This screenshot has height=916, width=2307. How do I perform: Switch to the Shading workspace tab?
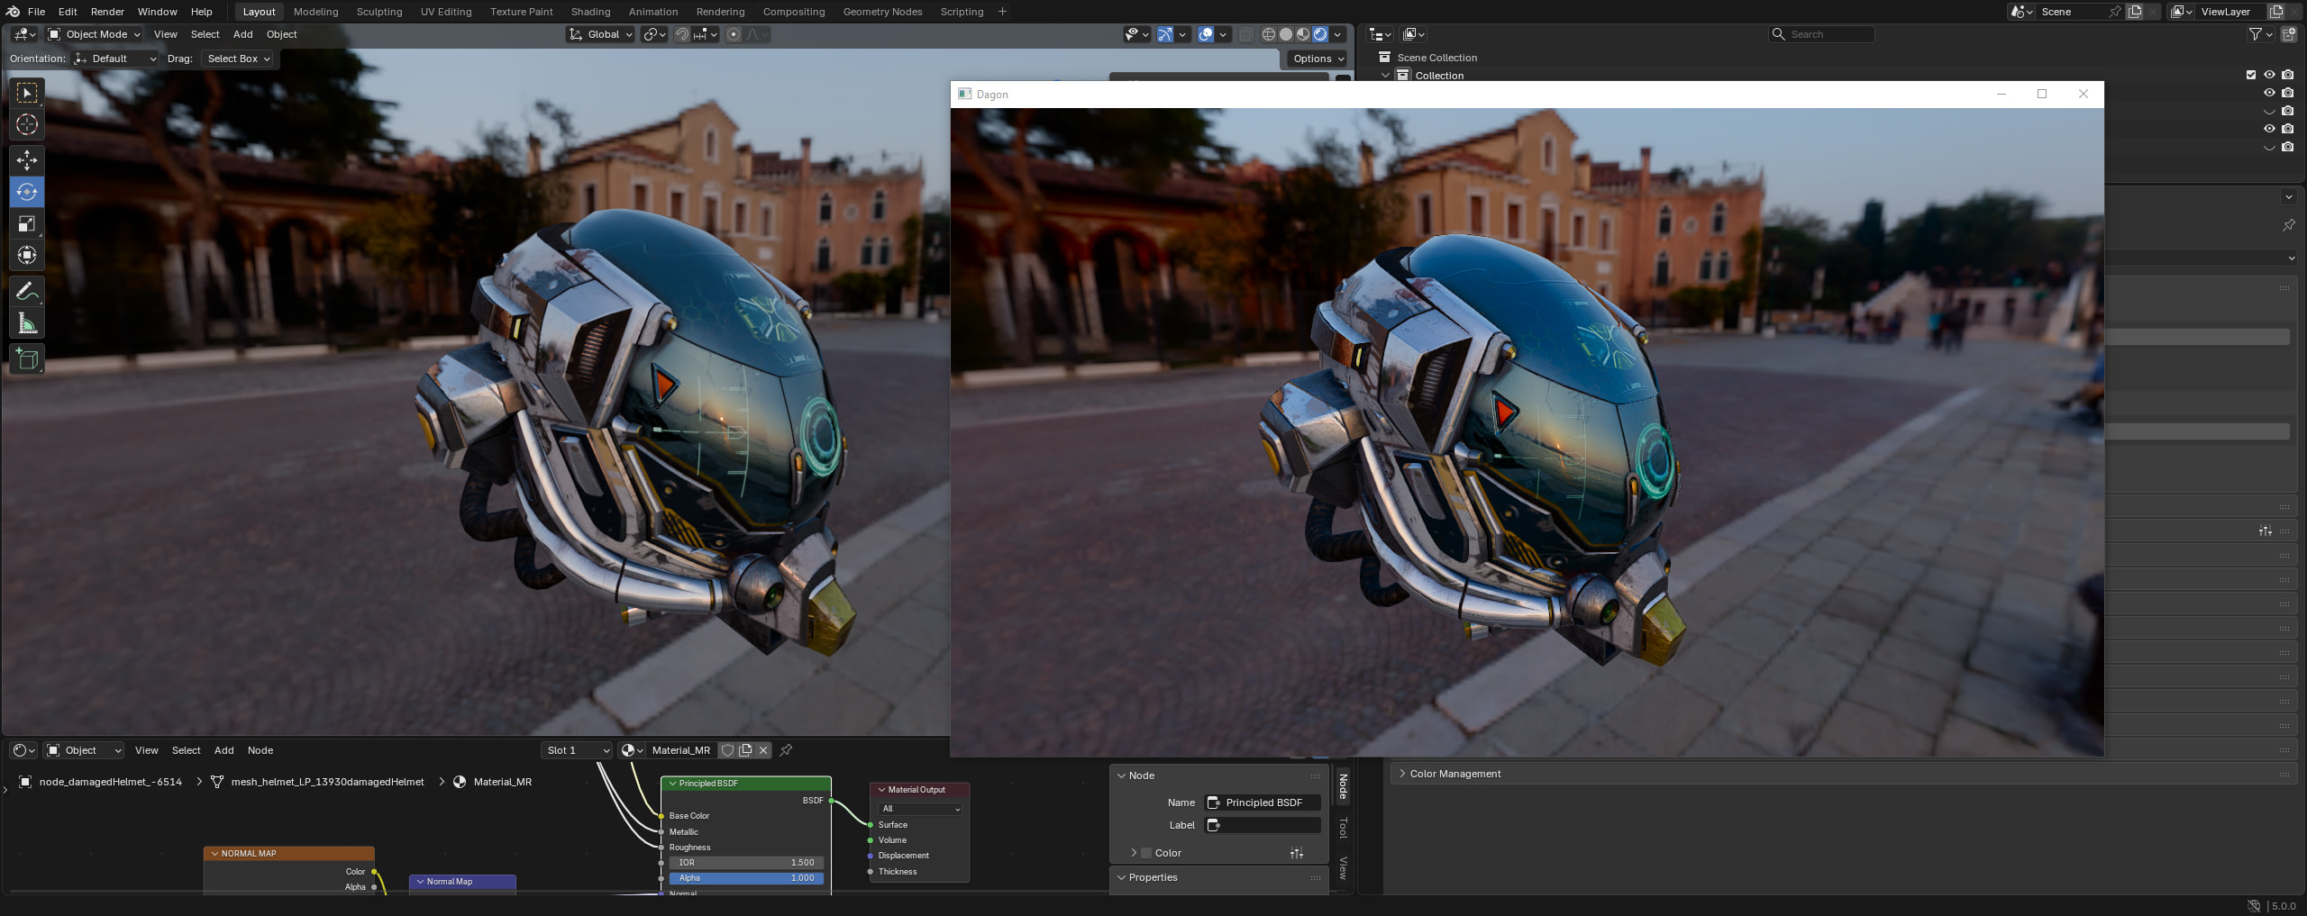590,12
